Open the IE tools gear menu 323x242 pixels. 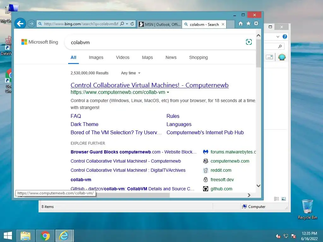coord(256,23)
